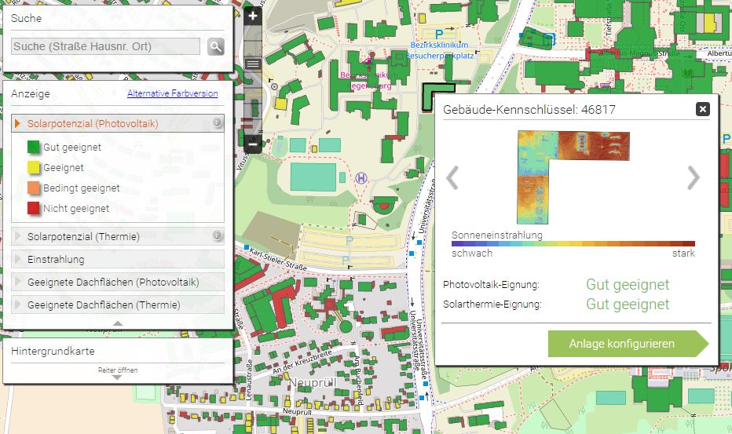732x434 pixels.
Task: Click into the Suche address field
Action: tap(106, 47)
